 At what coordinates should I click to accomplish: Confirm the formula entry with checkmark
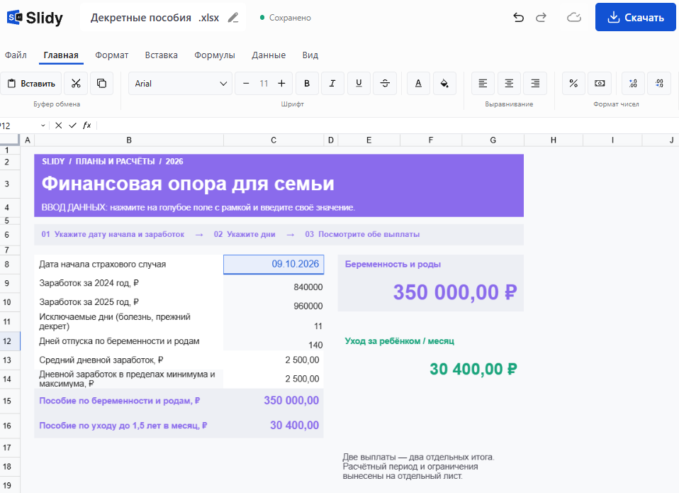click(73, 126)
